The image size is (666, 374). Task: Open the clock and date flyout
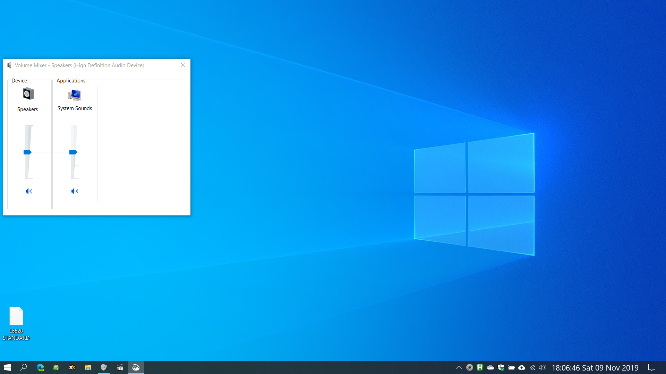(x=595, y=367)
